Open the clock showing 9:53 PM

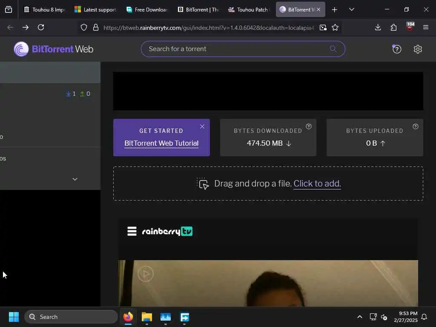pyautogui.click(x=406, y=317)
